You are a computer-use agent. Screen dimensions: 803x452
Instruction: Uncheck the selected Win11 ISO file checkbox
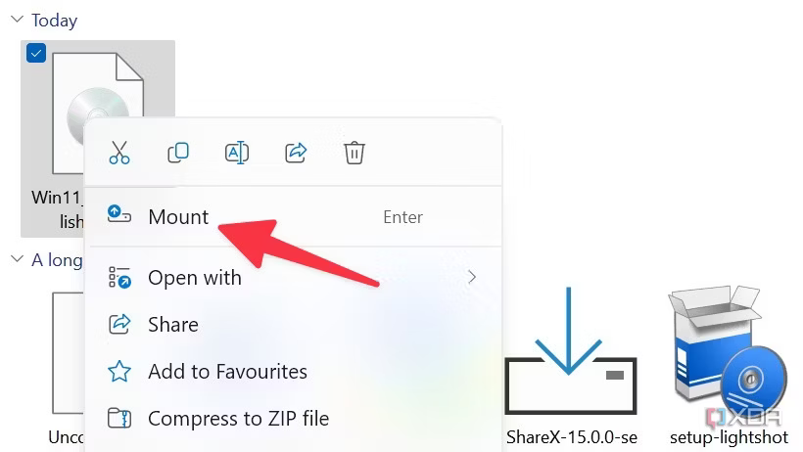click(x=36, y=53)
